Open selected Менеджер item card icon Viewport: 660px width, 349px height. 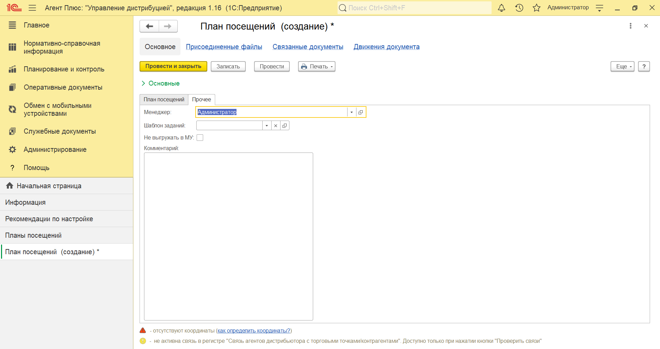click(x=361, y=112)
